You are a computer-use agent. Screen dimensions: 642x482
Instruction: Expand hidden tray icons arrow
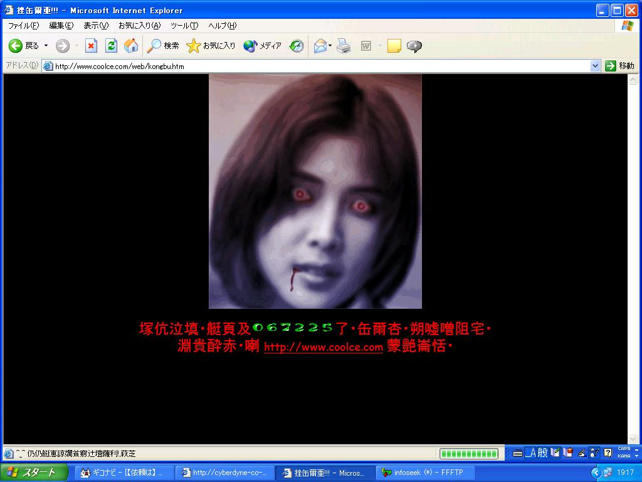coord(596,473)
